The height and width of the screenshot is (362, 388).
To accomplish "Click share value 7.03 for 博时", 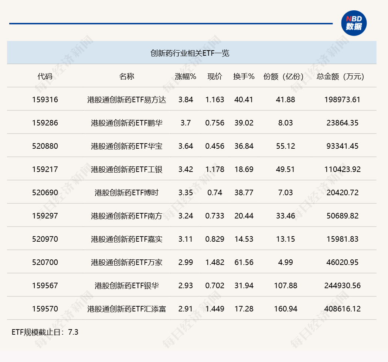I will coord(286,193).
